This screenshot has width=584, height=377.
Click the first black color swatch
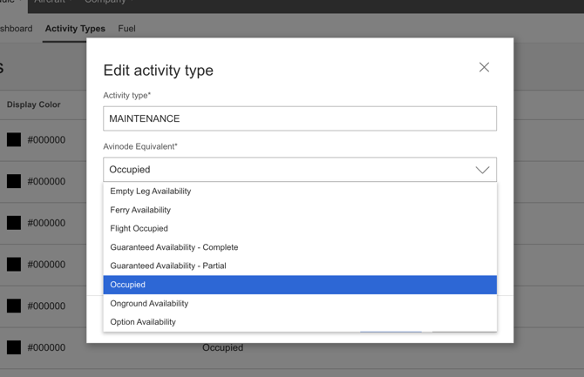click(14, 140)
